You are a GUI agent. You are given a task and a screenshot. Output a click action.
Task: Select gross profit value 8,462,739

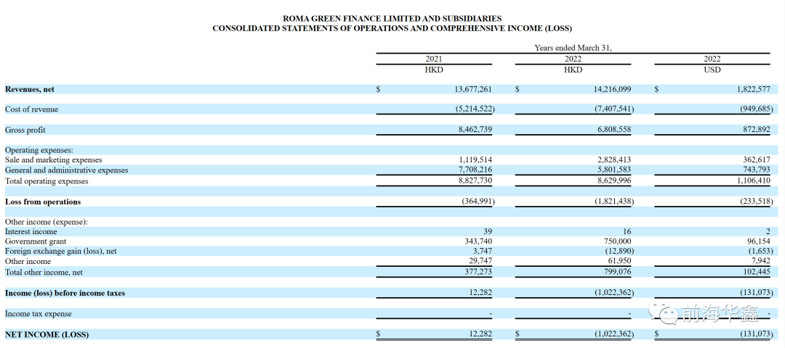click(x=475, y=129)
